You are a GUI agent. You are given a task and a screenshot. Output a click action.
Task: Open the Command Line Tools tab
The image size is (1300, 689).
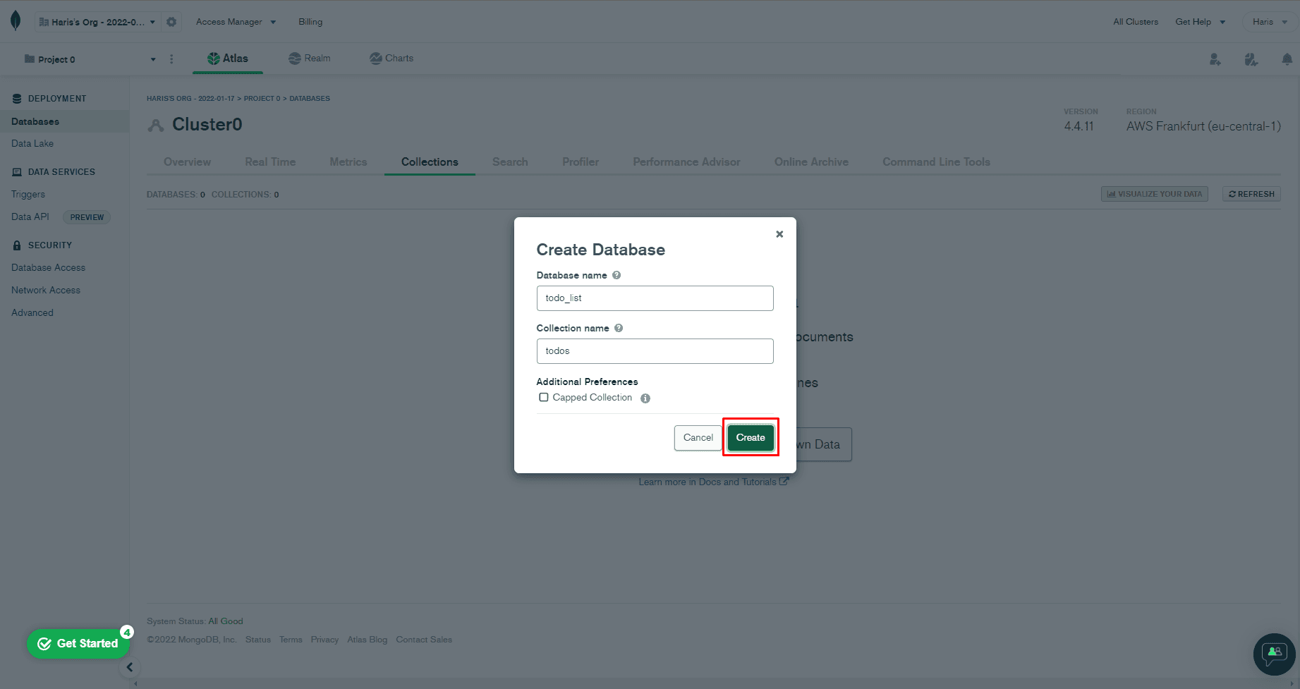(936, 162)
